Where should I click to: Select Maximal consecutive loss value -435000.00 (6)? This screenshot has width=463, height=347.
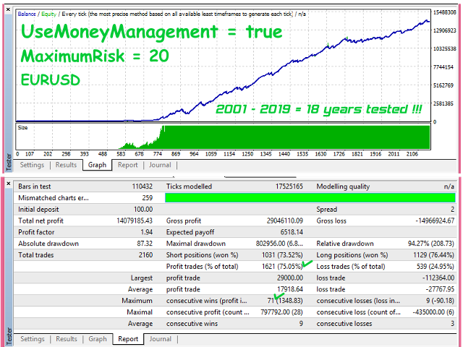(x=433, y=312)
